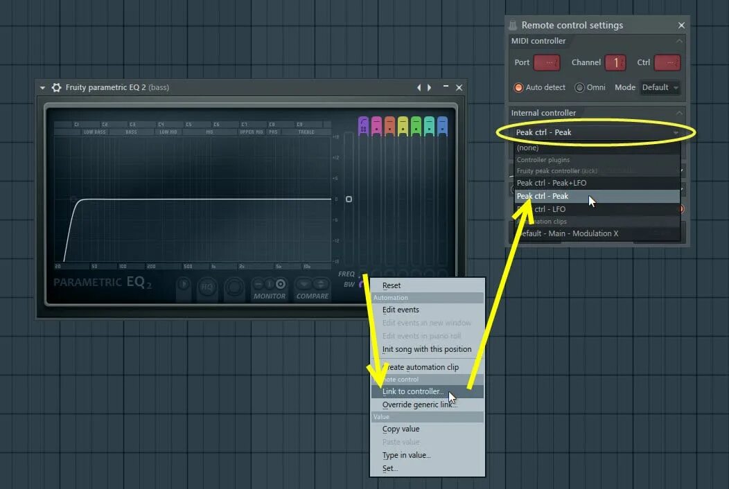Collapse the Internal controller section

[x=679, y=113]
